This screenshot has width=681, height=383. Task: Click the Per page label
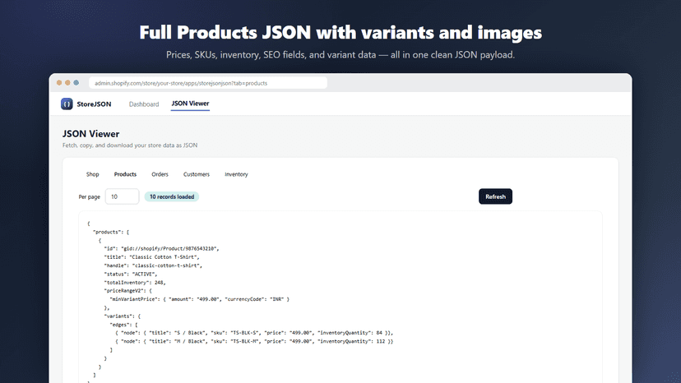tap(89, 196)
